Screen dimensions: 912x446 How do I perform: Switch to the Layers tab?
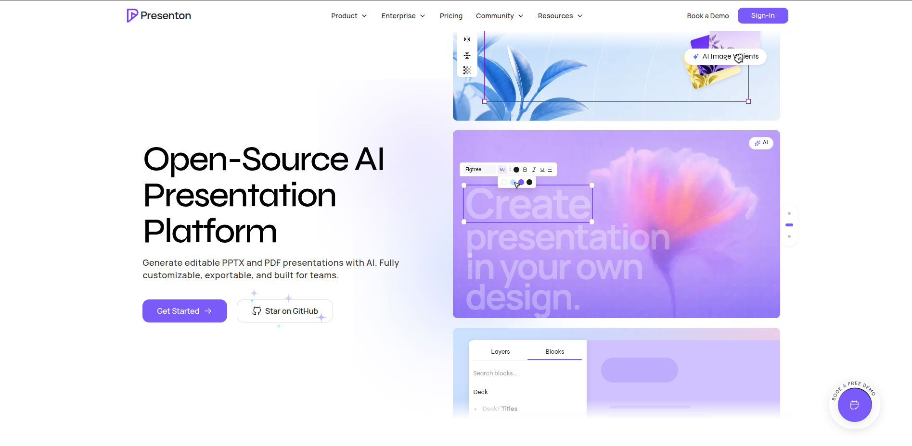click(x=501, y=352)
